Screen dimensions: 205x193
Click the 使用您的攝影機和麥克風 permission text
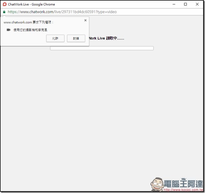(30, 30)
